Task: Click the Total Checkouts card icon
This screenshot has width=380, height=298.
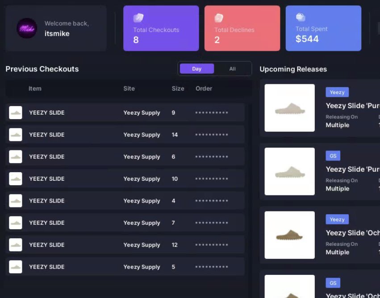Action: point(138,18)
